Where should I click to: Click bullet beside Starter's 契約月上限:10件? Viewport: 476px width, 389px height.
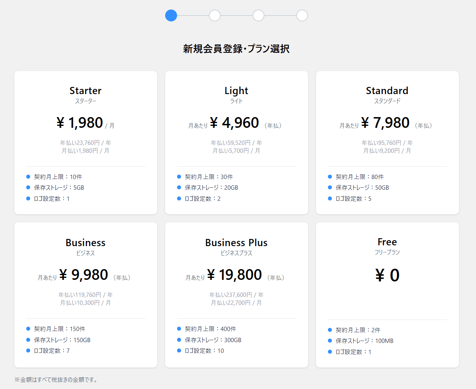28,177
